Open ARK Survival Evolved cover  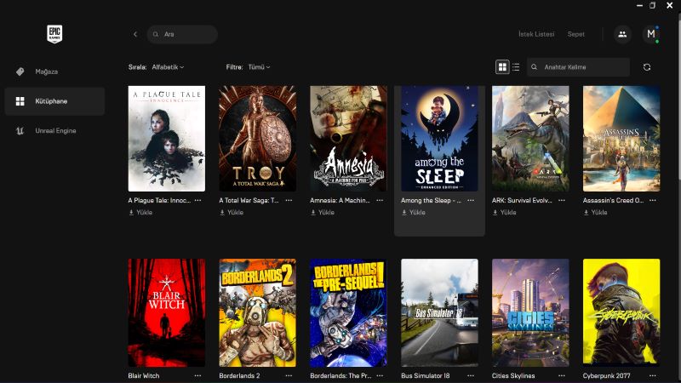coord(530,139)
